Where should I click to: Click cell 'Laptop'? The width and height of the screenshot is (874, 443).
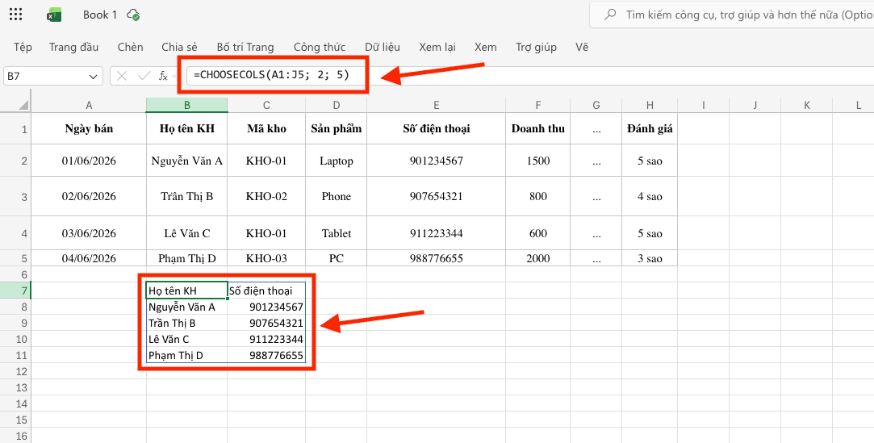click(336, 161)
